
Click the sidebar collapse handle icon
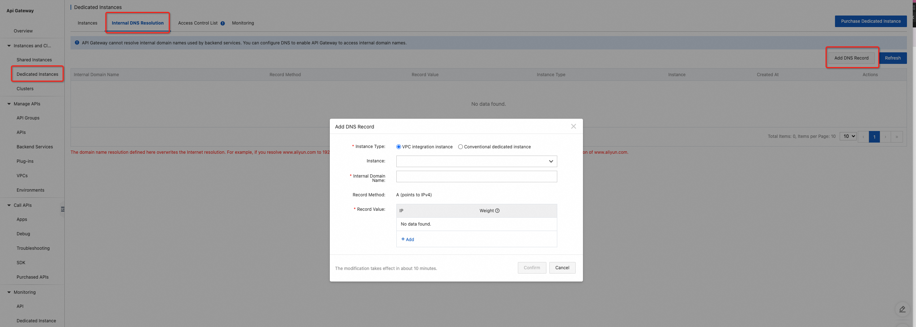point(63,209)
